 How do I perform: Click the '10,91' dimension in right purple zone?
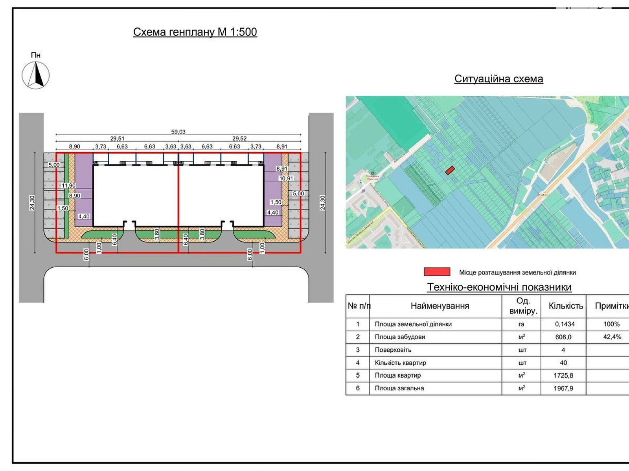[286, 178]
